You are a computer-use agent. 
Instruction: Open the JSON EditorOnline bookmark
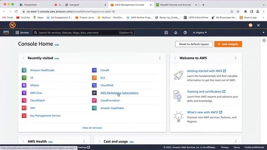(x=196, y=17)
